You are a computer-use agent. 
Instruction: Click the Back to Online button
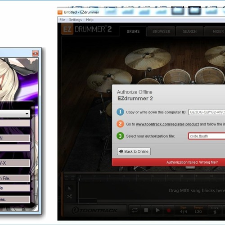point(134,151)
